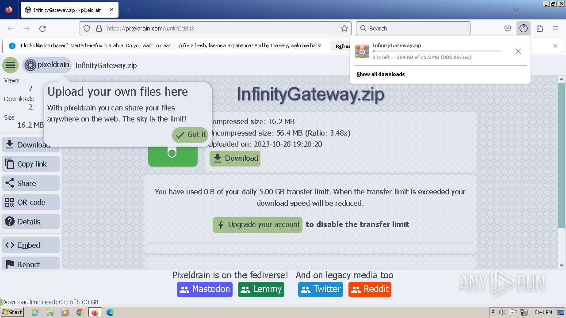Open pixeldrain's Twitter page
566x318 pixels.
tap(321, 289)
